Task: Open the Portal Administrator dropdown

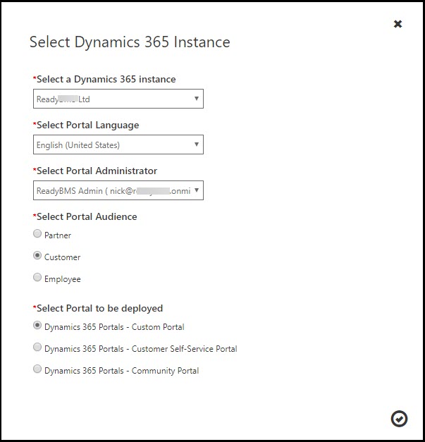Action: (x=118, y=190)
